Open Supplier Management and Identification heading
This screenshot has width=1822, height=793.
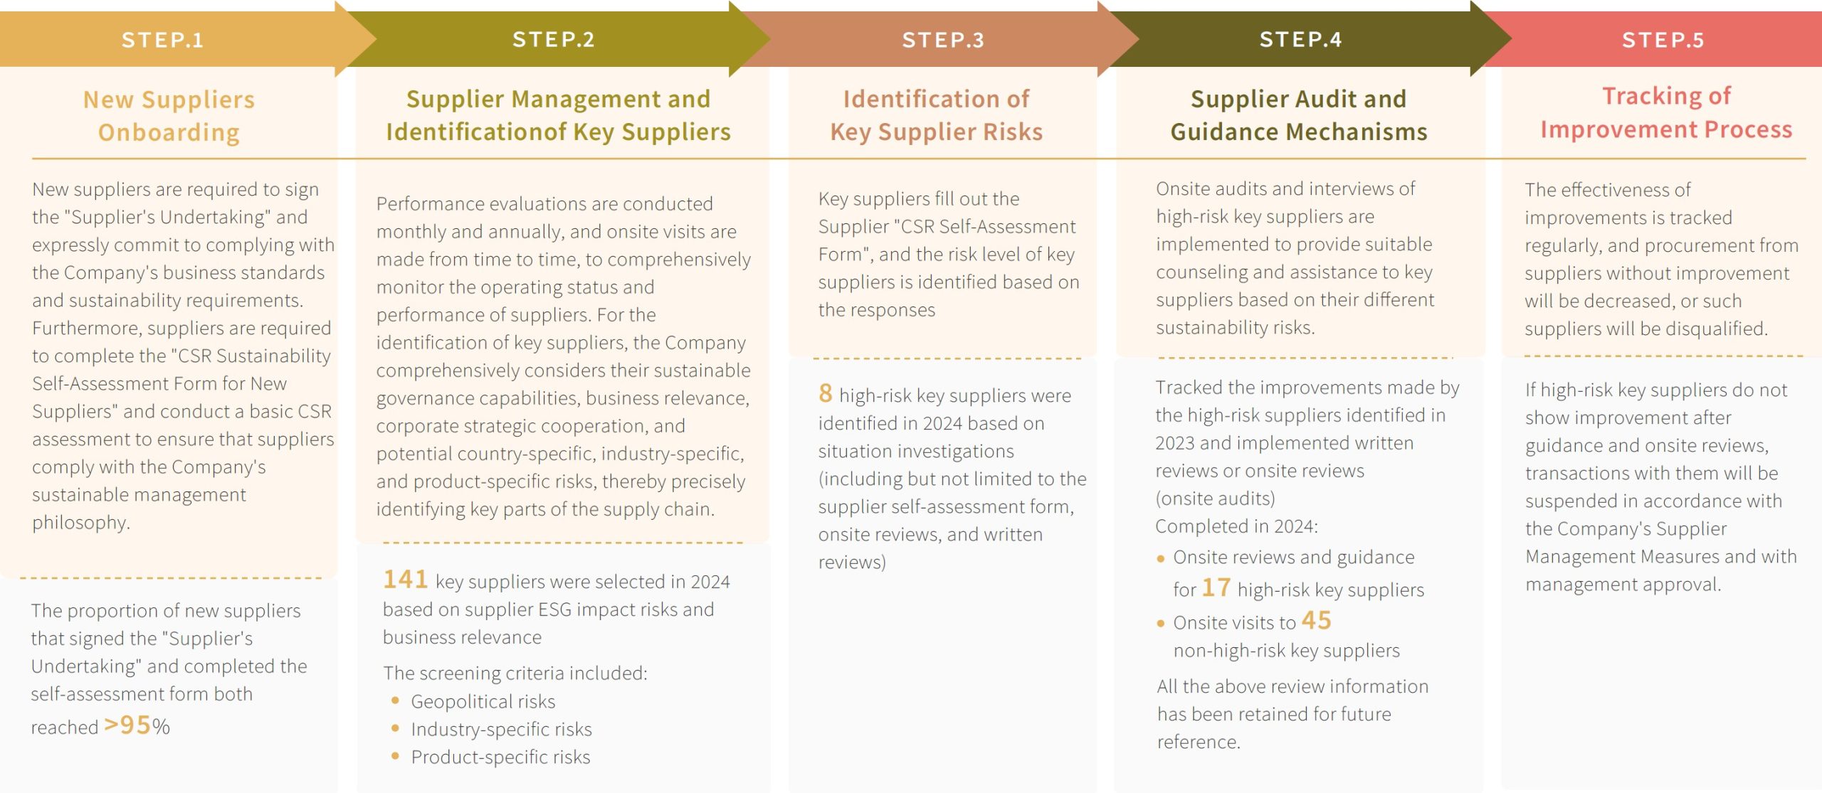pyautogui.click(x=559, y=115)
